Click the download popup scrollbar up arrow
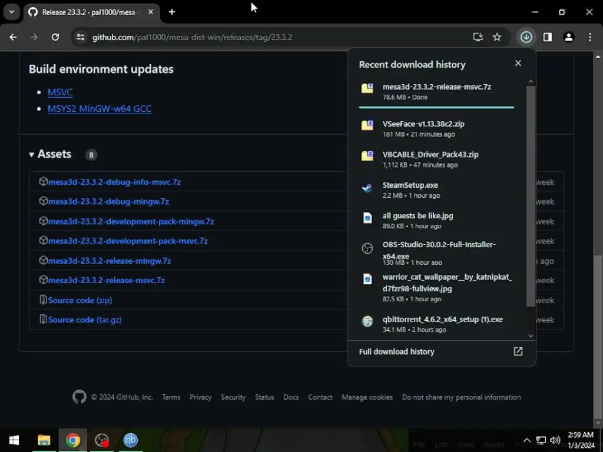603x452 pixels. (x=531, y=81)
